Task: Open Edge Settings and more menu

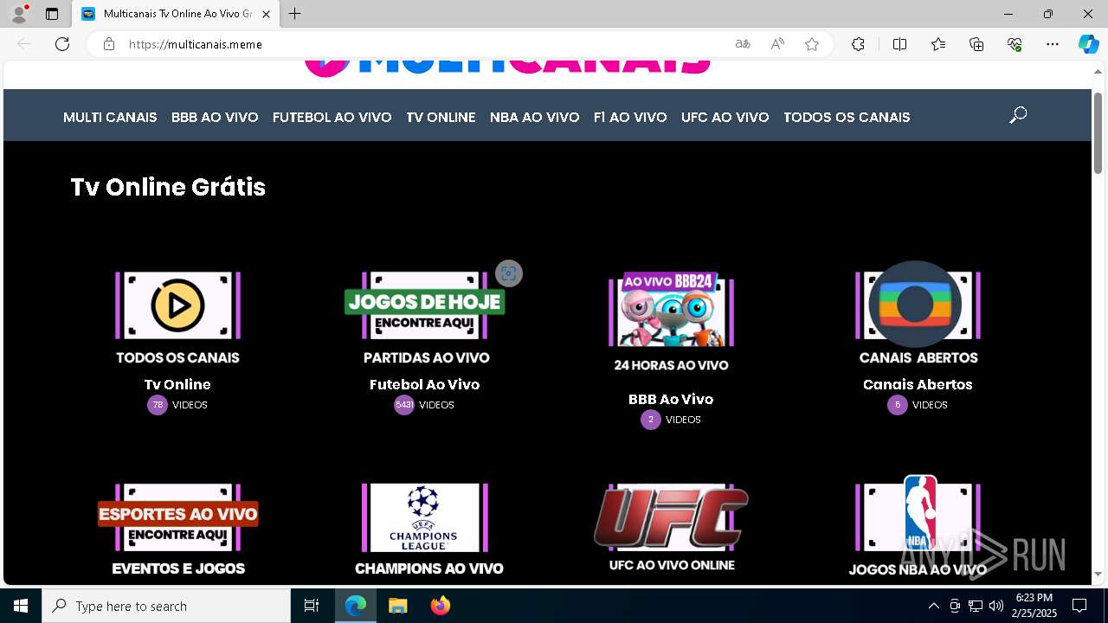Action: point(1053,44)
